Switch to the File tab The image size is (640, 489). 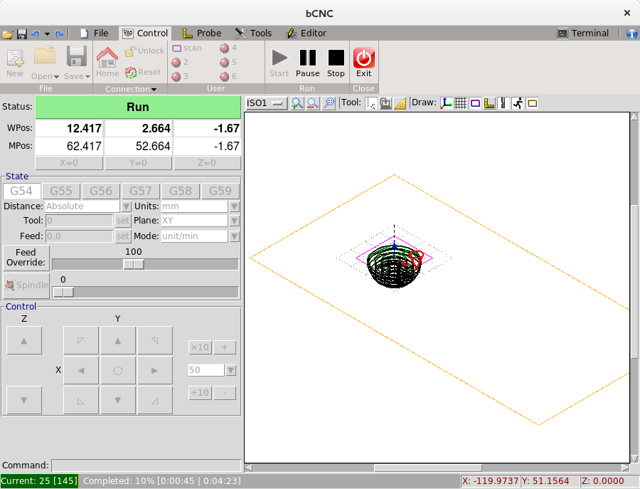(95, 33)
